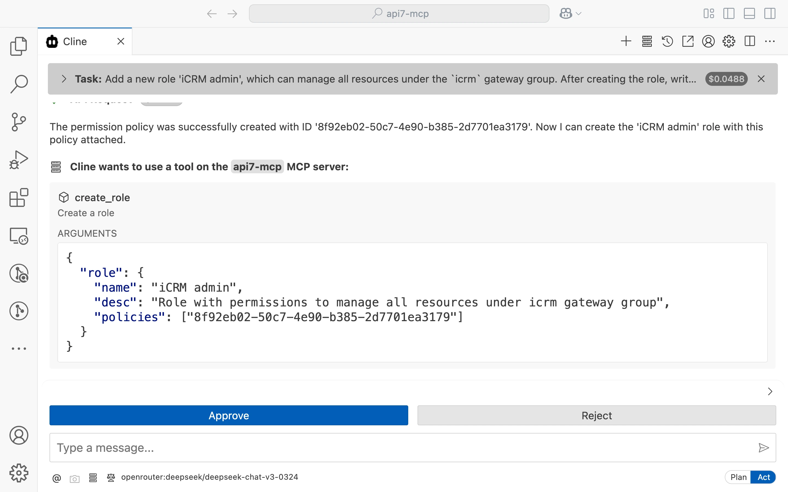The width and height of the screenshot is (788, 492).
Task: Open Cline rules scales icon
Action: click(x=111, y=477)
